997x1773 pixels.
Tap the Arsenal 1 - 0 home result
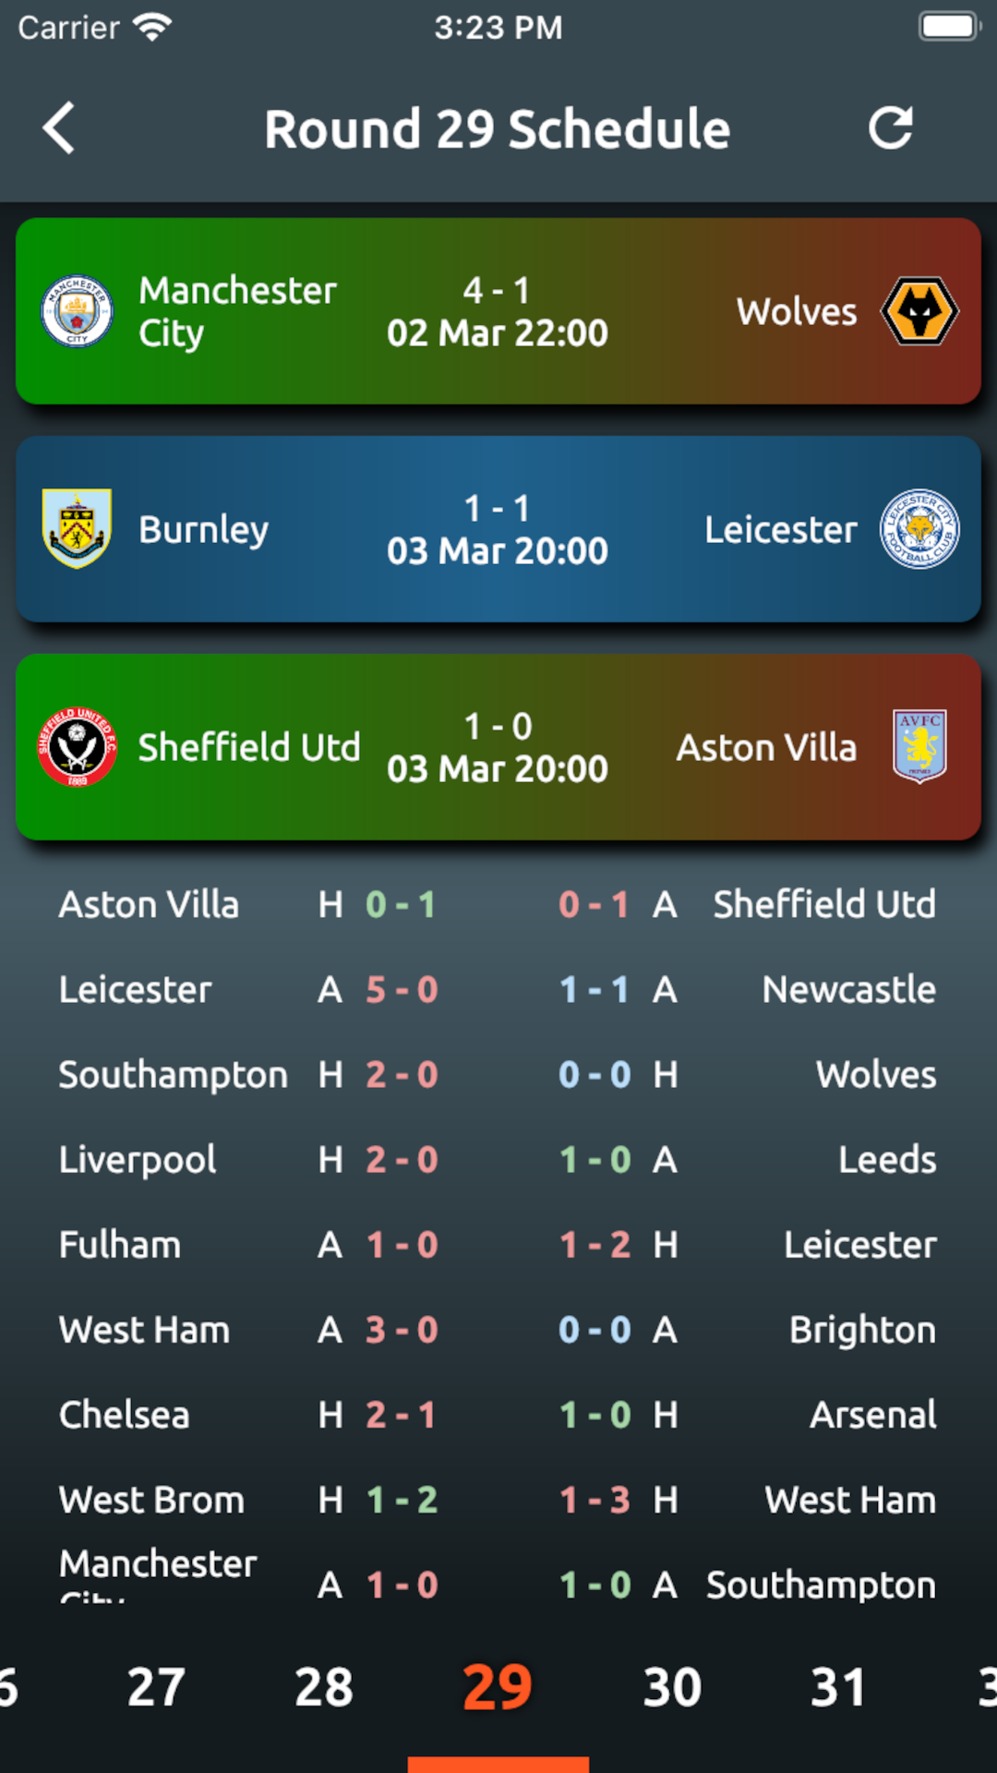[x=748, y=1415]
